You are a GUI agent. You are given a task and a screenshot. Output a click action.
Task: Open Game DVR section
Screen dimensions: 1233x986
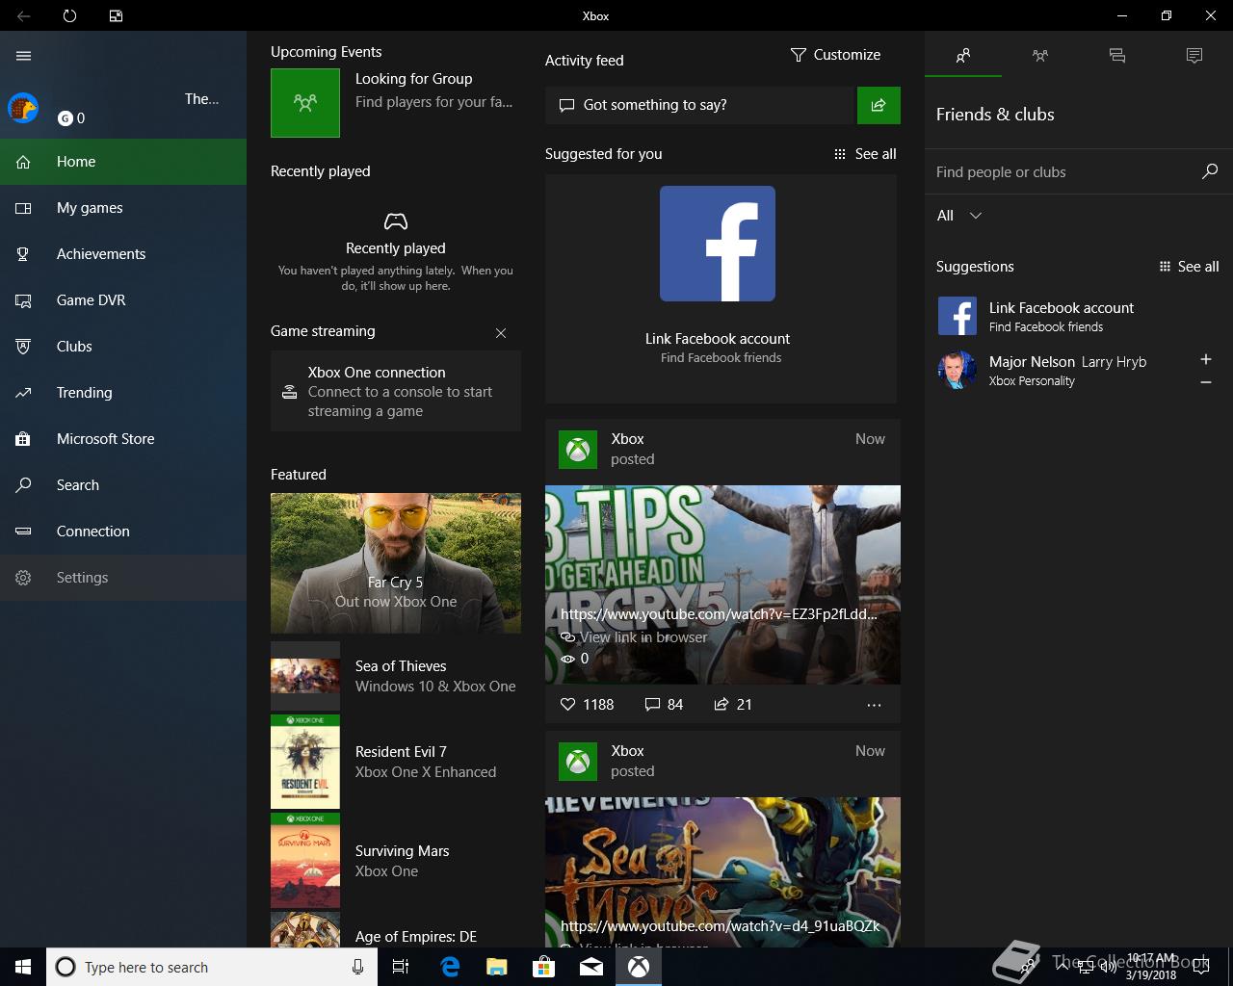point(123,300)
